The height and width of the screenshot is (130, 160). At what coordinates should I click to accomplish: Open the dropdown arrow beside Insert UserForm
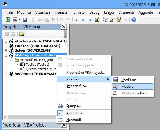coord(19,20)
